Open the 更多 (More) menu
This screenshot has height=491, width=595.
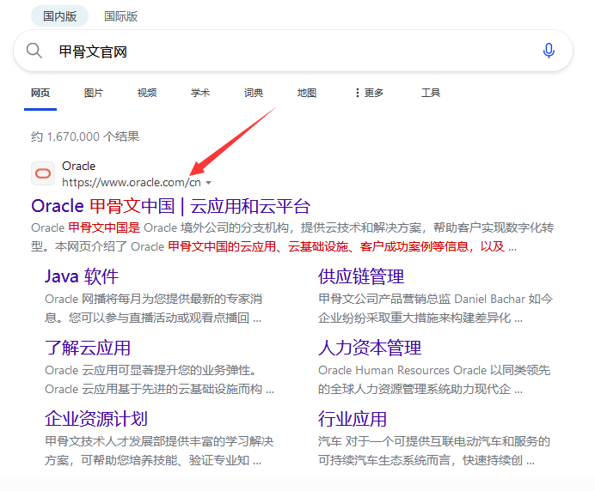(x=369, y=93)
